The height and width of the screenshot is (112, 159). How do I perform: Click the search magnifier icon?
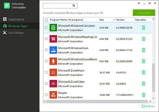point(74,6)
